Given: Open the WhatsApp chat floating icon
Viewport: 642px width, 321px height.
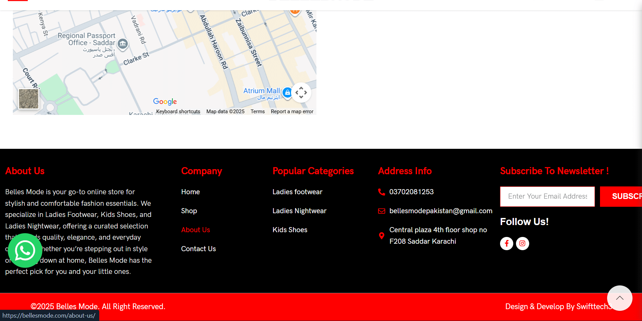Looking at the screenshot, I should point(25,250).
